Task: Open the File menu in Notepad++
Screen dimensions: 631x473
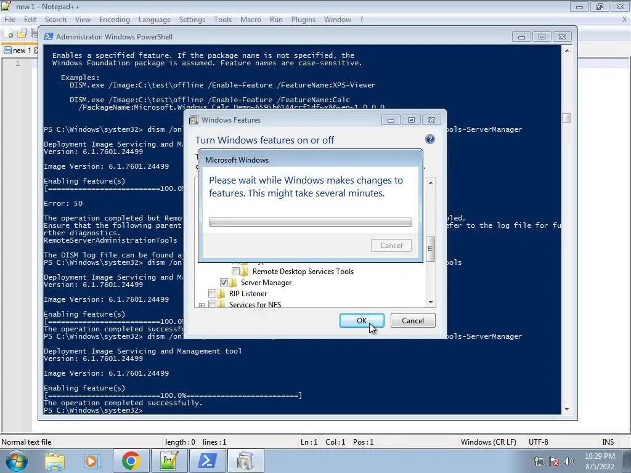Action: pos(10,20)
